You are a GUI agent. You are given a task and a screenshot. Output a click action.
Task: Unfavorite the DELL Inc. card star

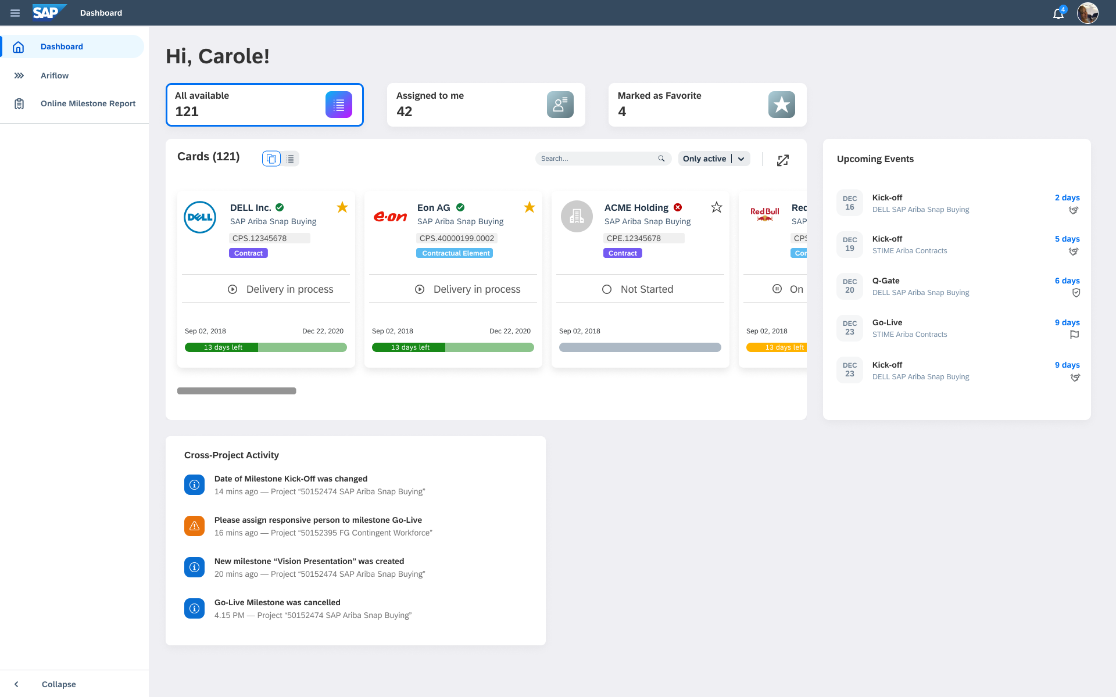pyautogui.click(x=342, y=207)
